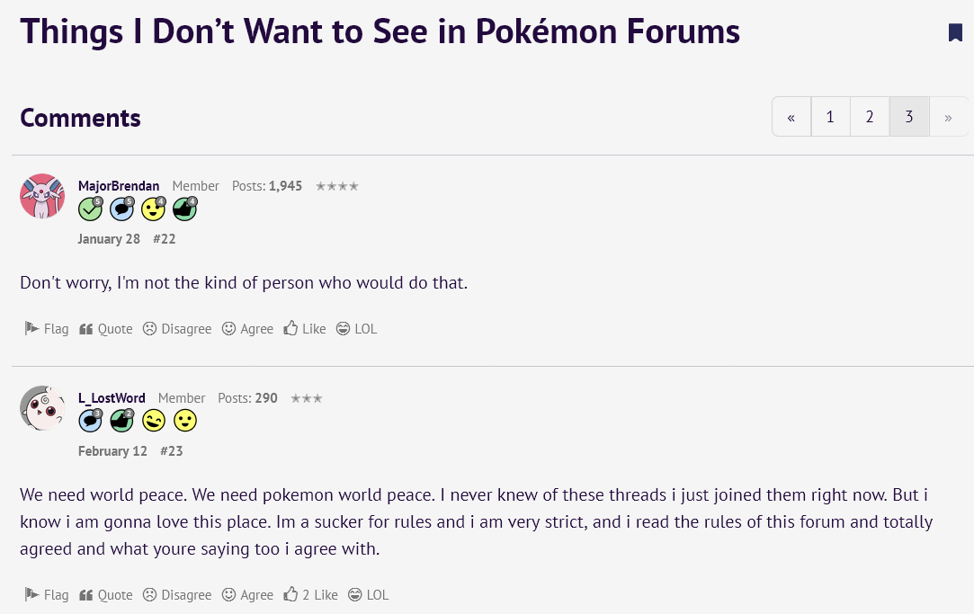This screenshot has width=974, height=614.
Task: Flag MajorBrendan's comment #22
Action: [47, 328]
